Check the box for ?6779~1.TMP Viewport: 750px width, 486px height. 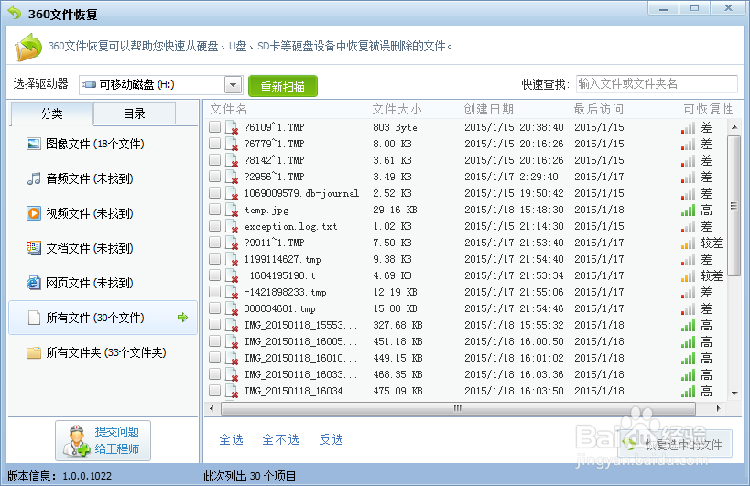point(215,143)
